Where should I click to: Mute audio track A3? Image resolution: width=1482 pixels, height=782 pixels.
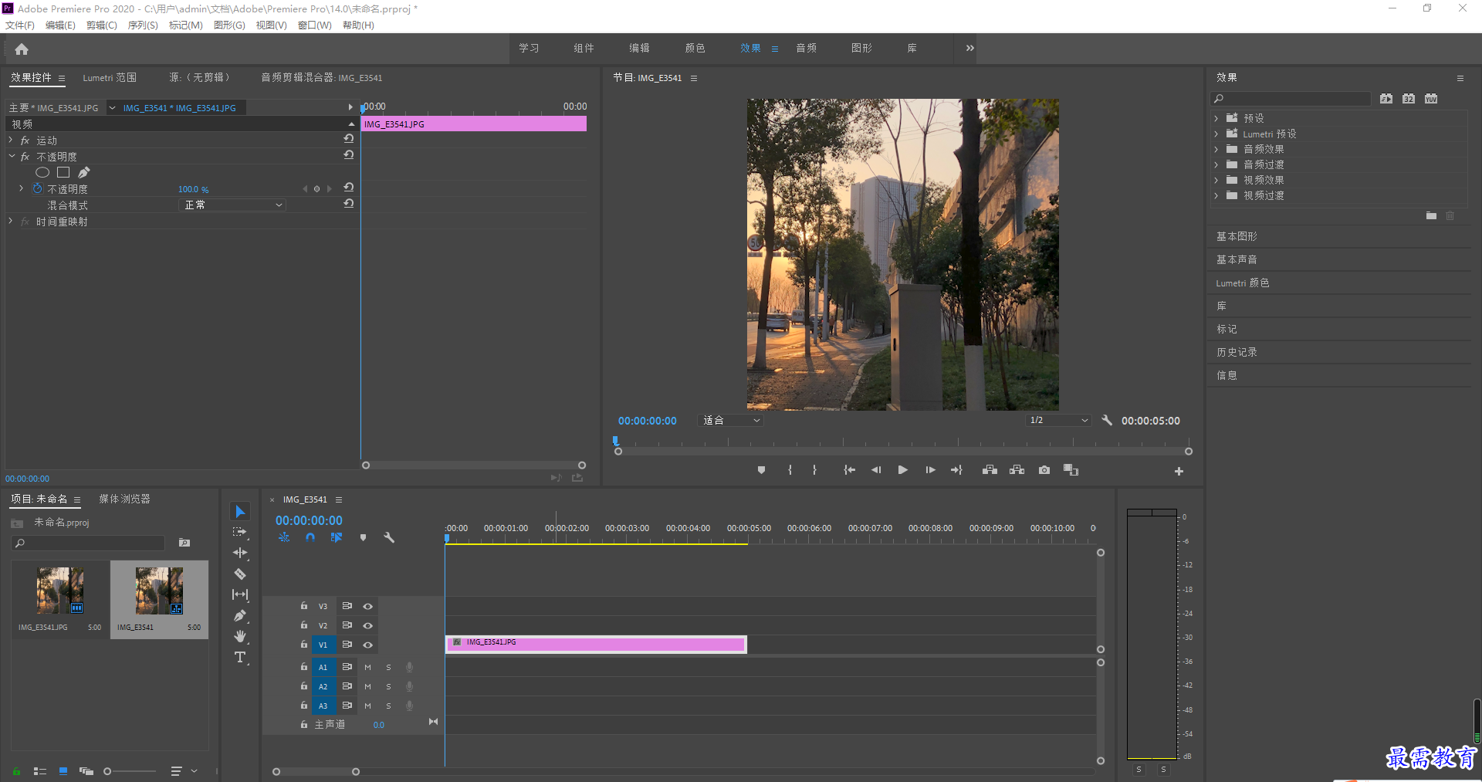pos(367,706)
